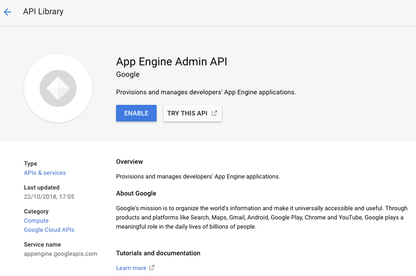The height and width of the screenshot is (276, 416).
Task: Click the Google publisher name under title
Action: click(128, 75)
